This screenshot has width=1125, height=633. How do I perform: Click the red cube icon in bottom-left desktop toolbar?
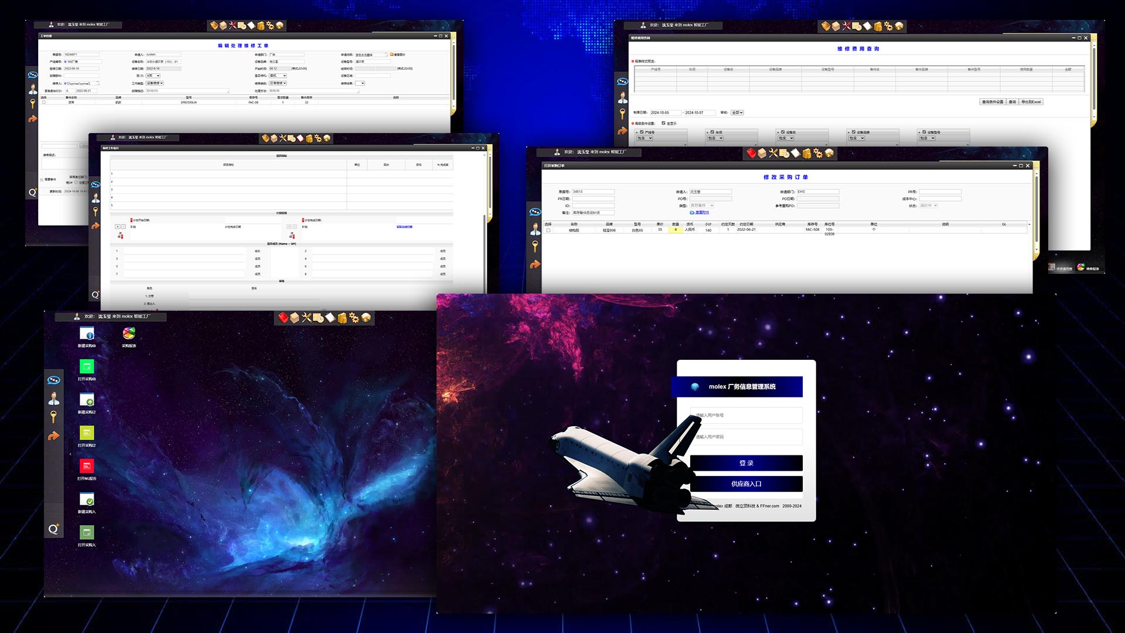(284, 318)
